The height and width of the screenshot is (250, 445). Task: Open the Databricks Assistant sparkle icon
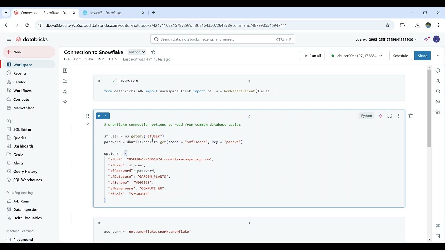tap(426, 39)
